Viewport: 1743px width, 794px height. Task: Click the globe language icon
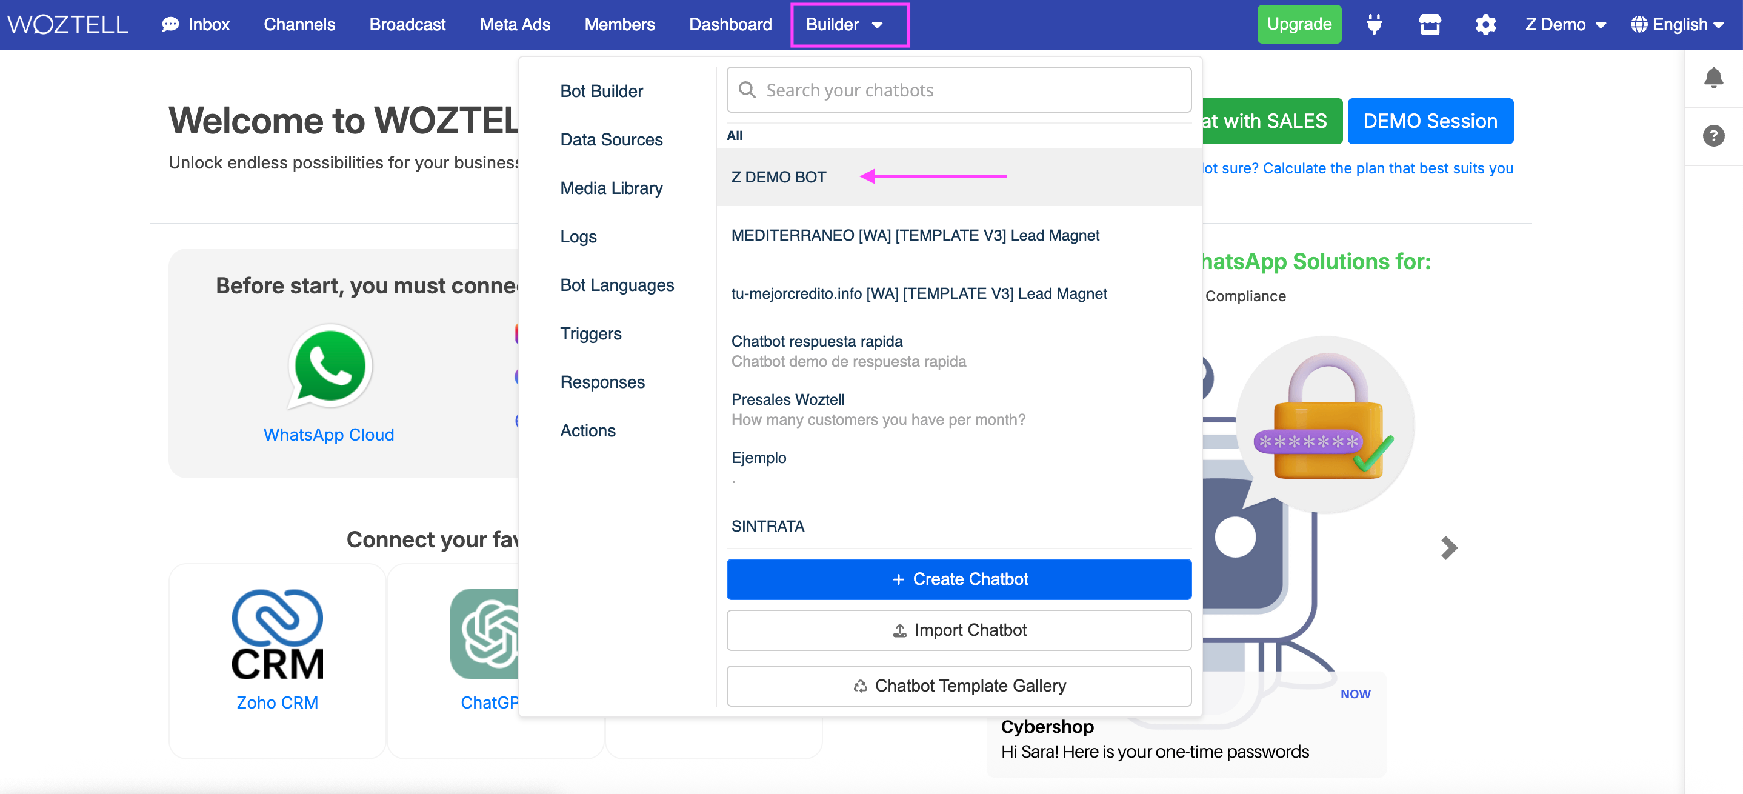pyautogui.click(x=1638, y=25)
